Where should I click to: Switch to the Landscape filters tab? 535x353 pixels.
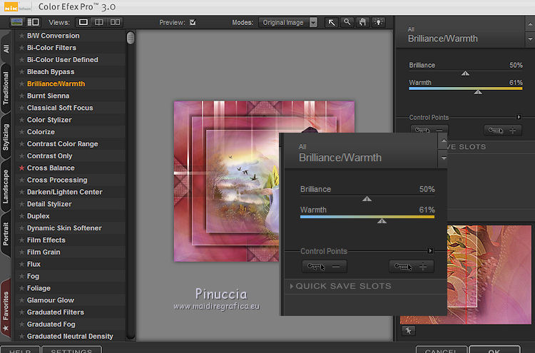pyautogui.click(x=6, y=186)
